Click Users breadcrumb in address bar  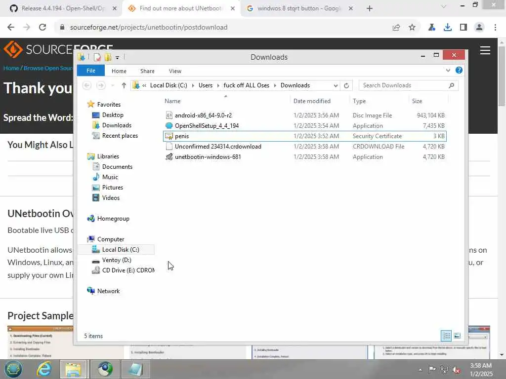pyautogui.click(x=206, y=85)
